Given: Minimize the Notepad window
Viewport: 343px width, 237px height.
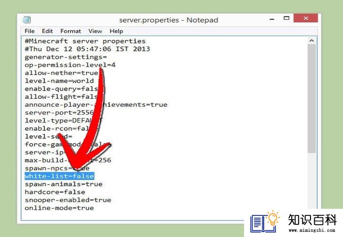Looking at the screenshot, I should [272, 19].
